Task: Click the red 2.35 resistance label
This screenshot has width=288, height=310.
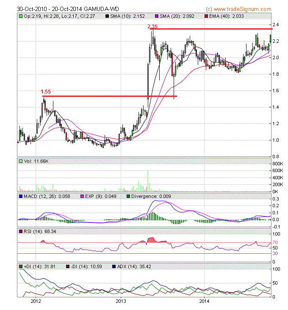Action: pyautogui.click(x=152, y=27)
